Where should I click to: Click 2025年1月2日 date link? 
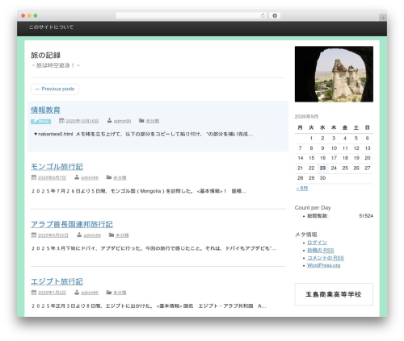tap(52, 293)
